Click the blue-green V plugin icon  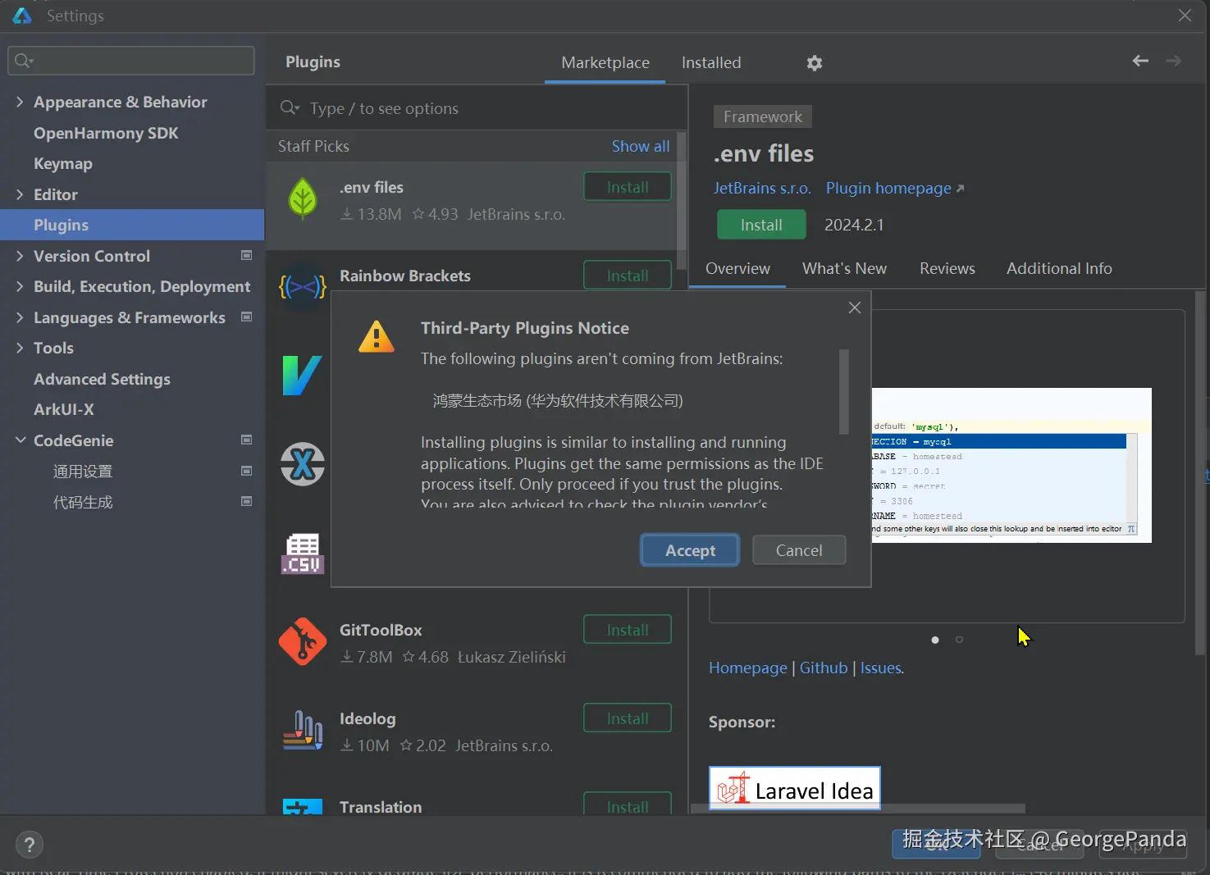[x=302, y=376]
